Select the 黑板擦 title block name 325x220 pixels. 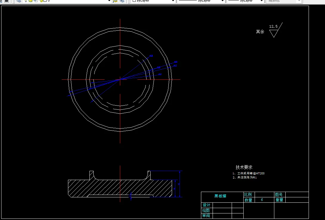[x=220, y=196]
